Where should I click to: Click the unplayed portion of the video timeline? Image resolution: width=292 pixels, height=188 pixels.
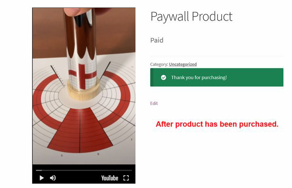coord(87,170)
